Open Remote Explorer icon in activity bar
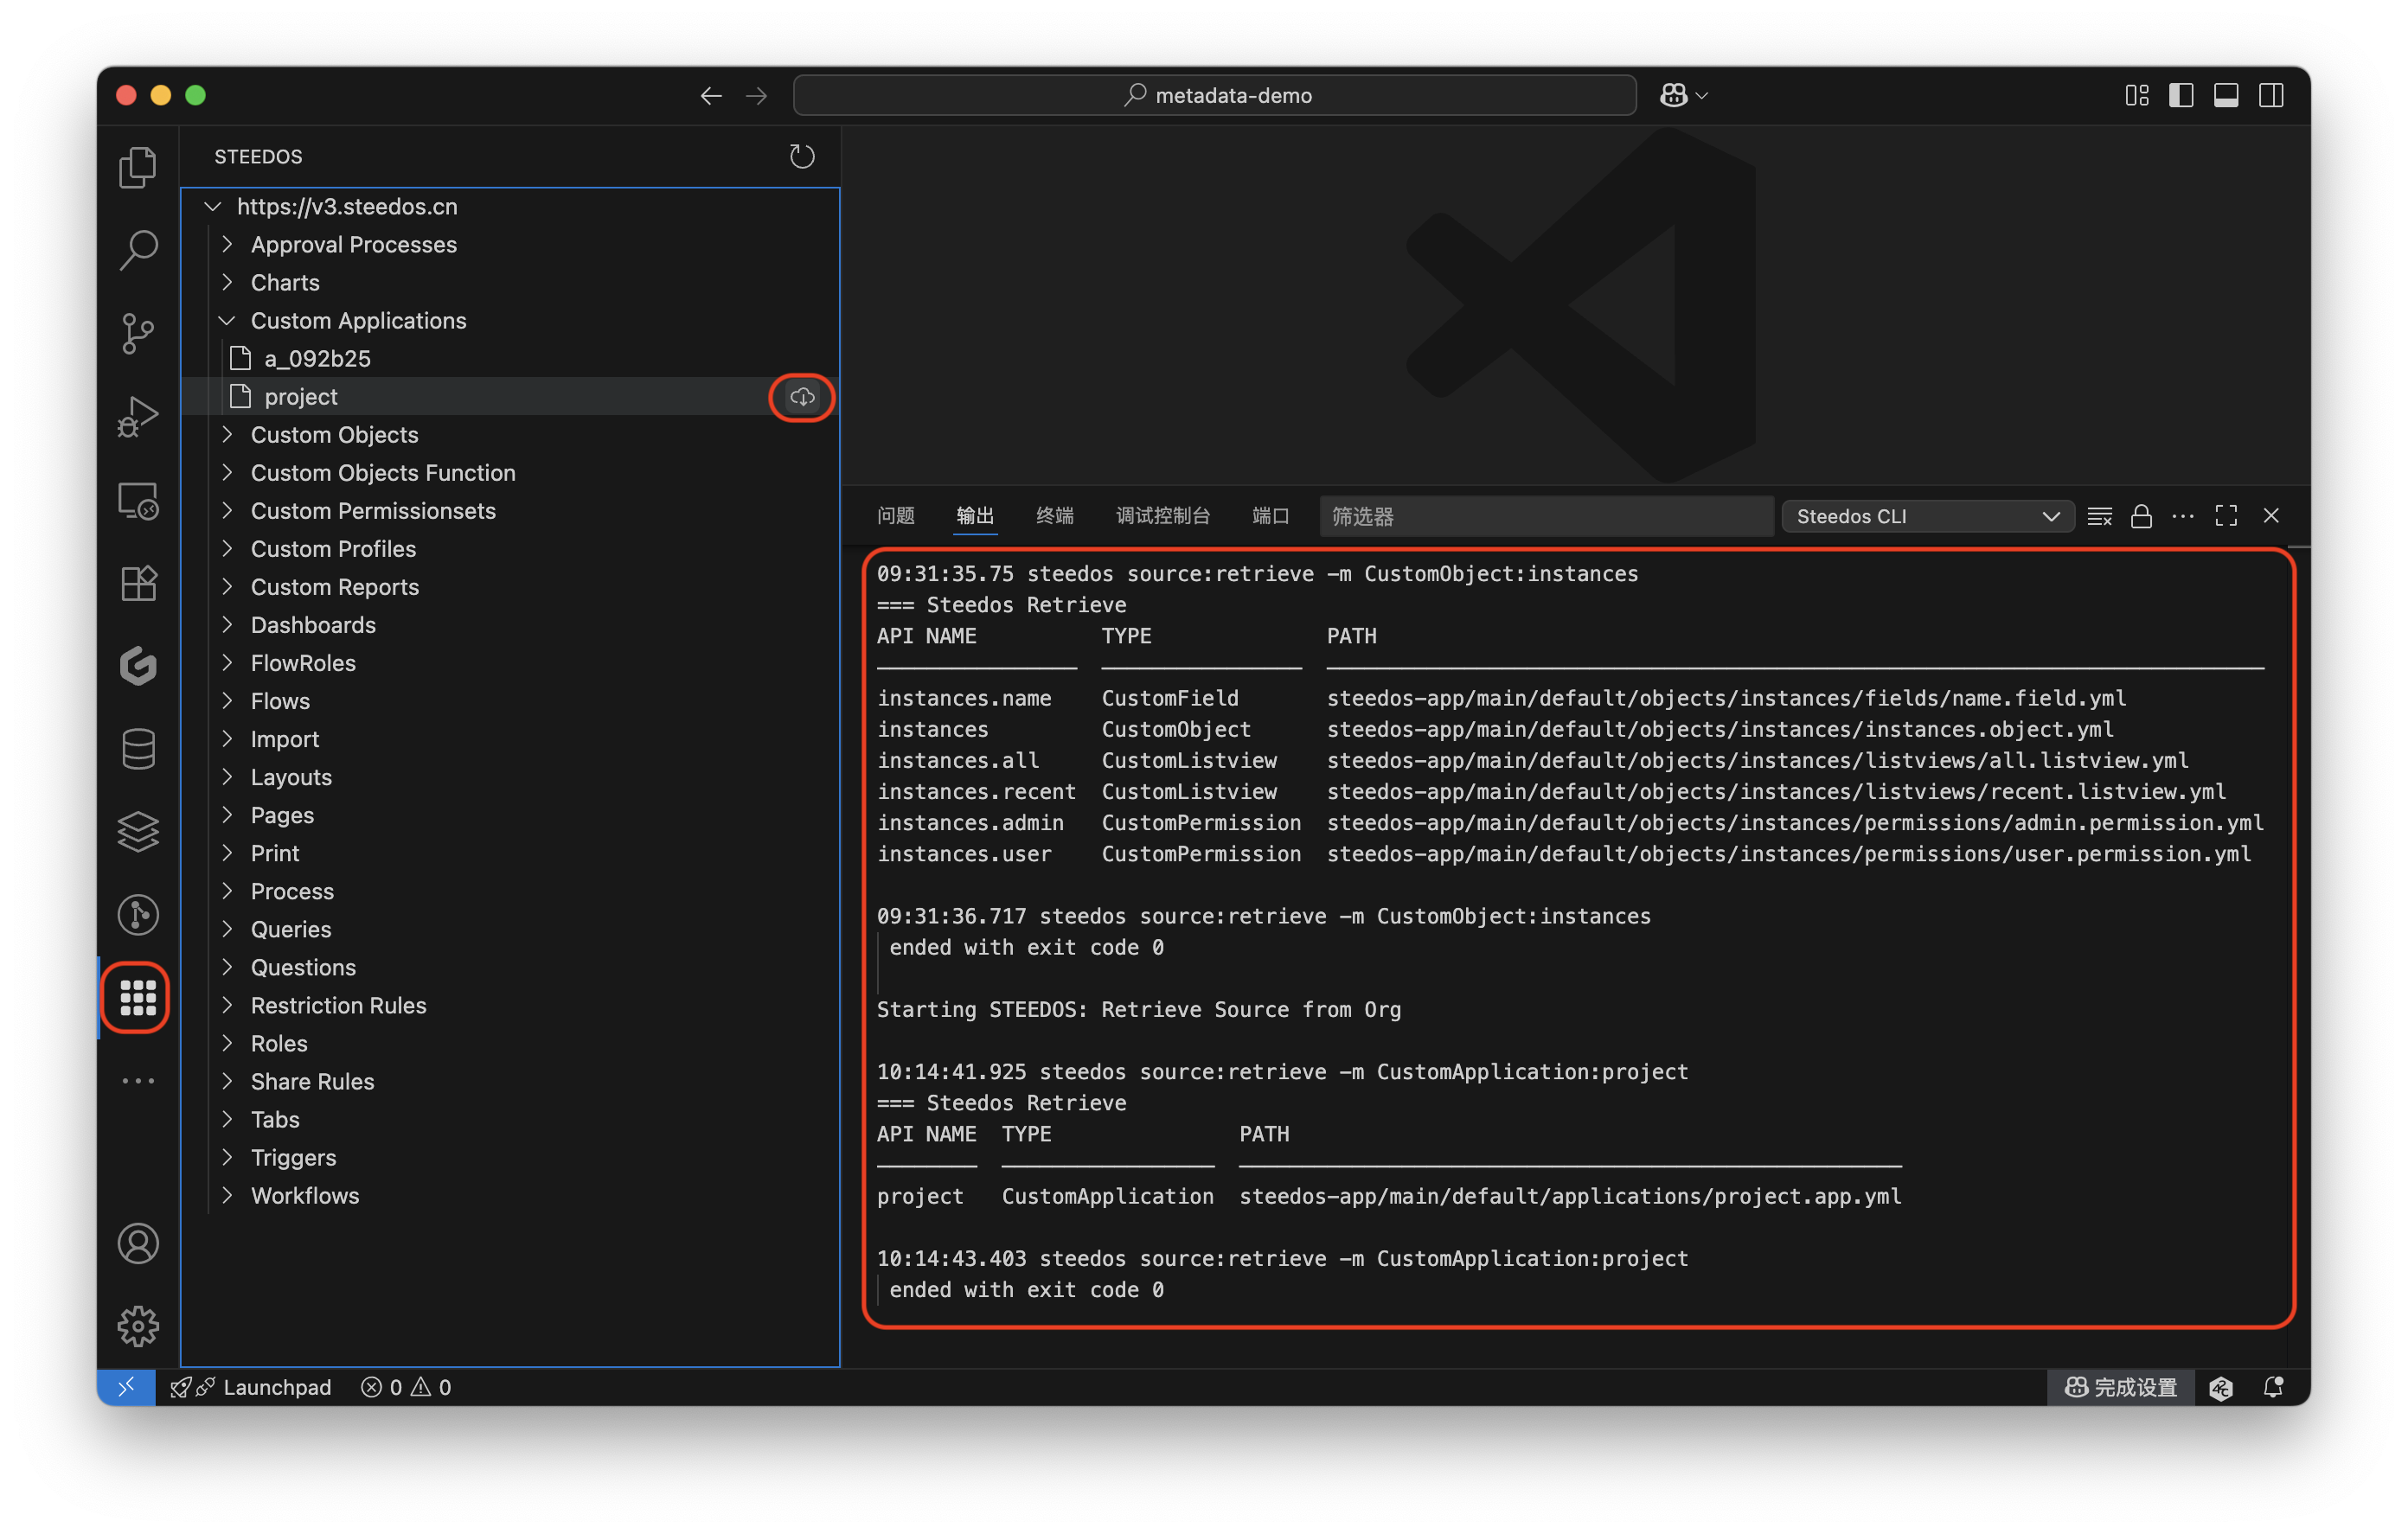The image size is (2408, 1534). coord(138,500)
